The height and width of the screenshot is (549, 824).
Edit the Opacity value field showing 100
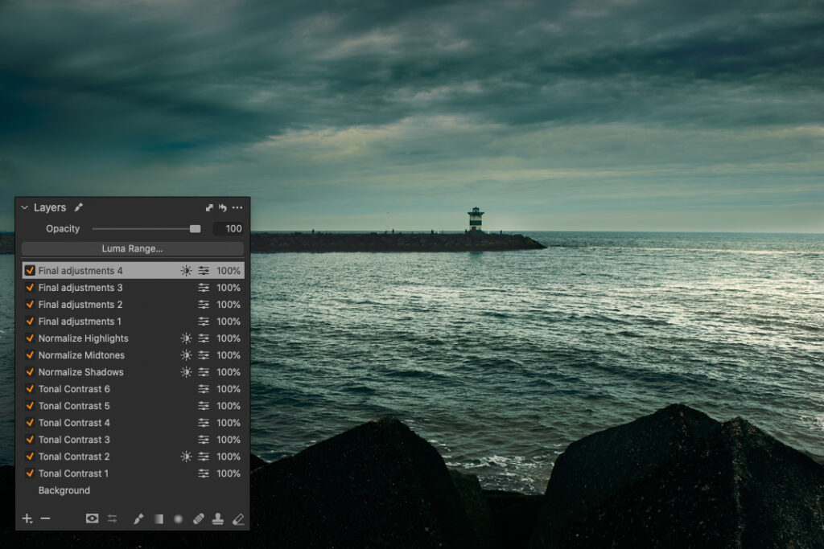[x=228, y=229]
